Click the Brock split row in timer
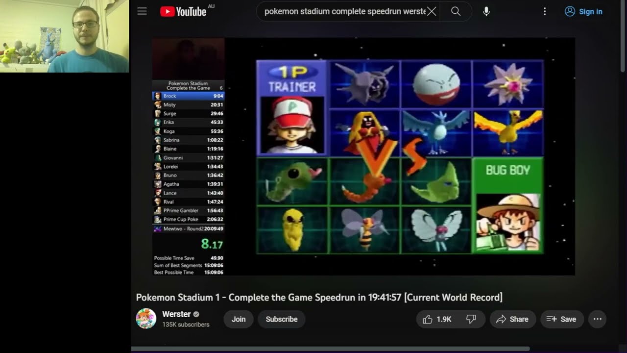The height and width of the screenshot is (353, 627). pos(189,96)
